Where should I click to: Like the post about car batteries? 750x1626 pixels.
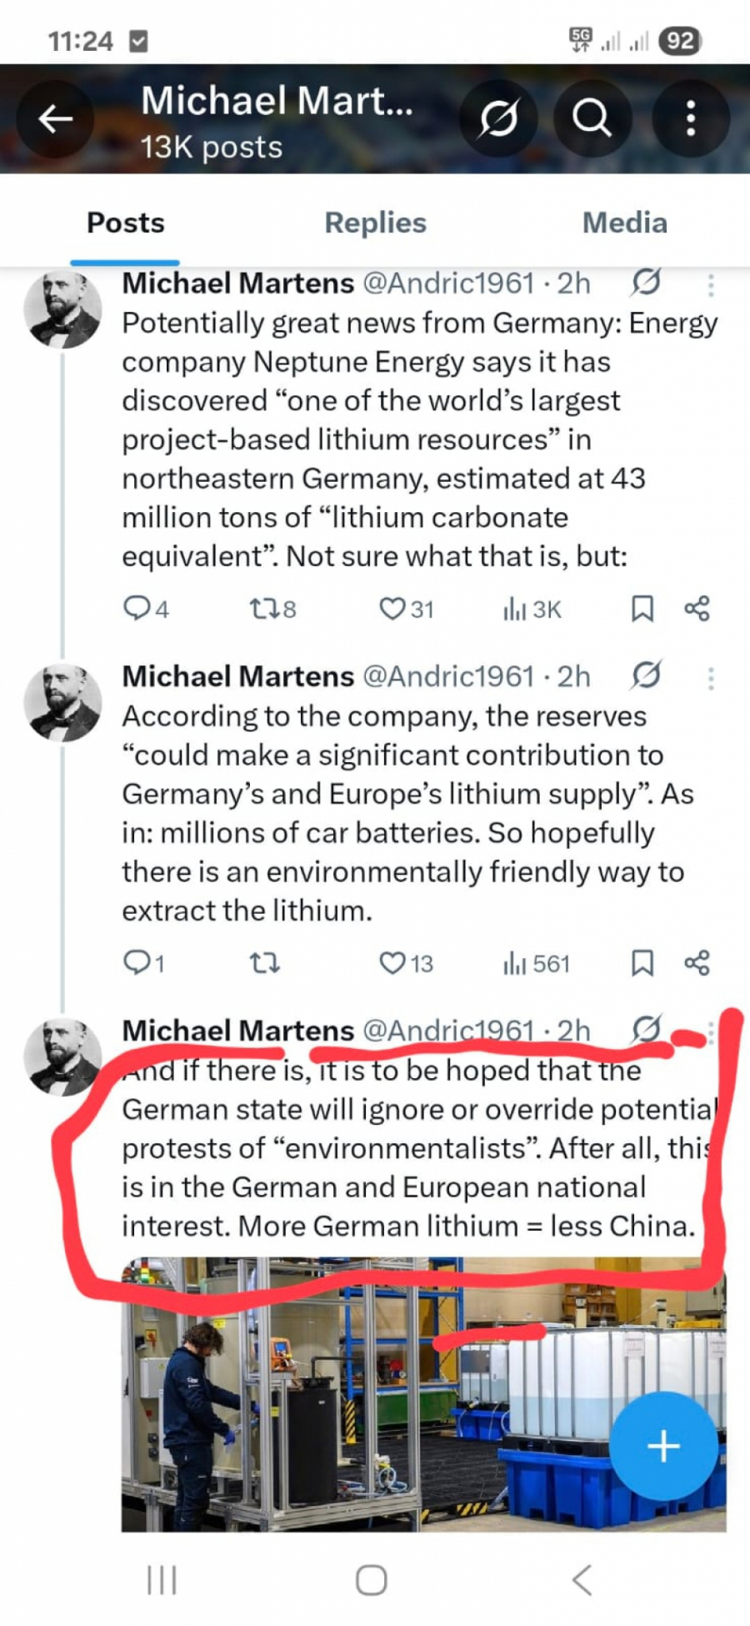coord(392,964)
